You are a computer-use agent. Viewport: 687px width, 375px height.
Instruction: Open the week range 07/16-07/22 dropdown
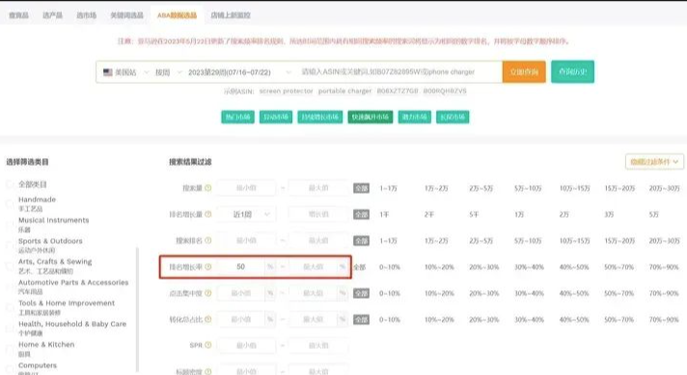click(239, 72)
